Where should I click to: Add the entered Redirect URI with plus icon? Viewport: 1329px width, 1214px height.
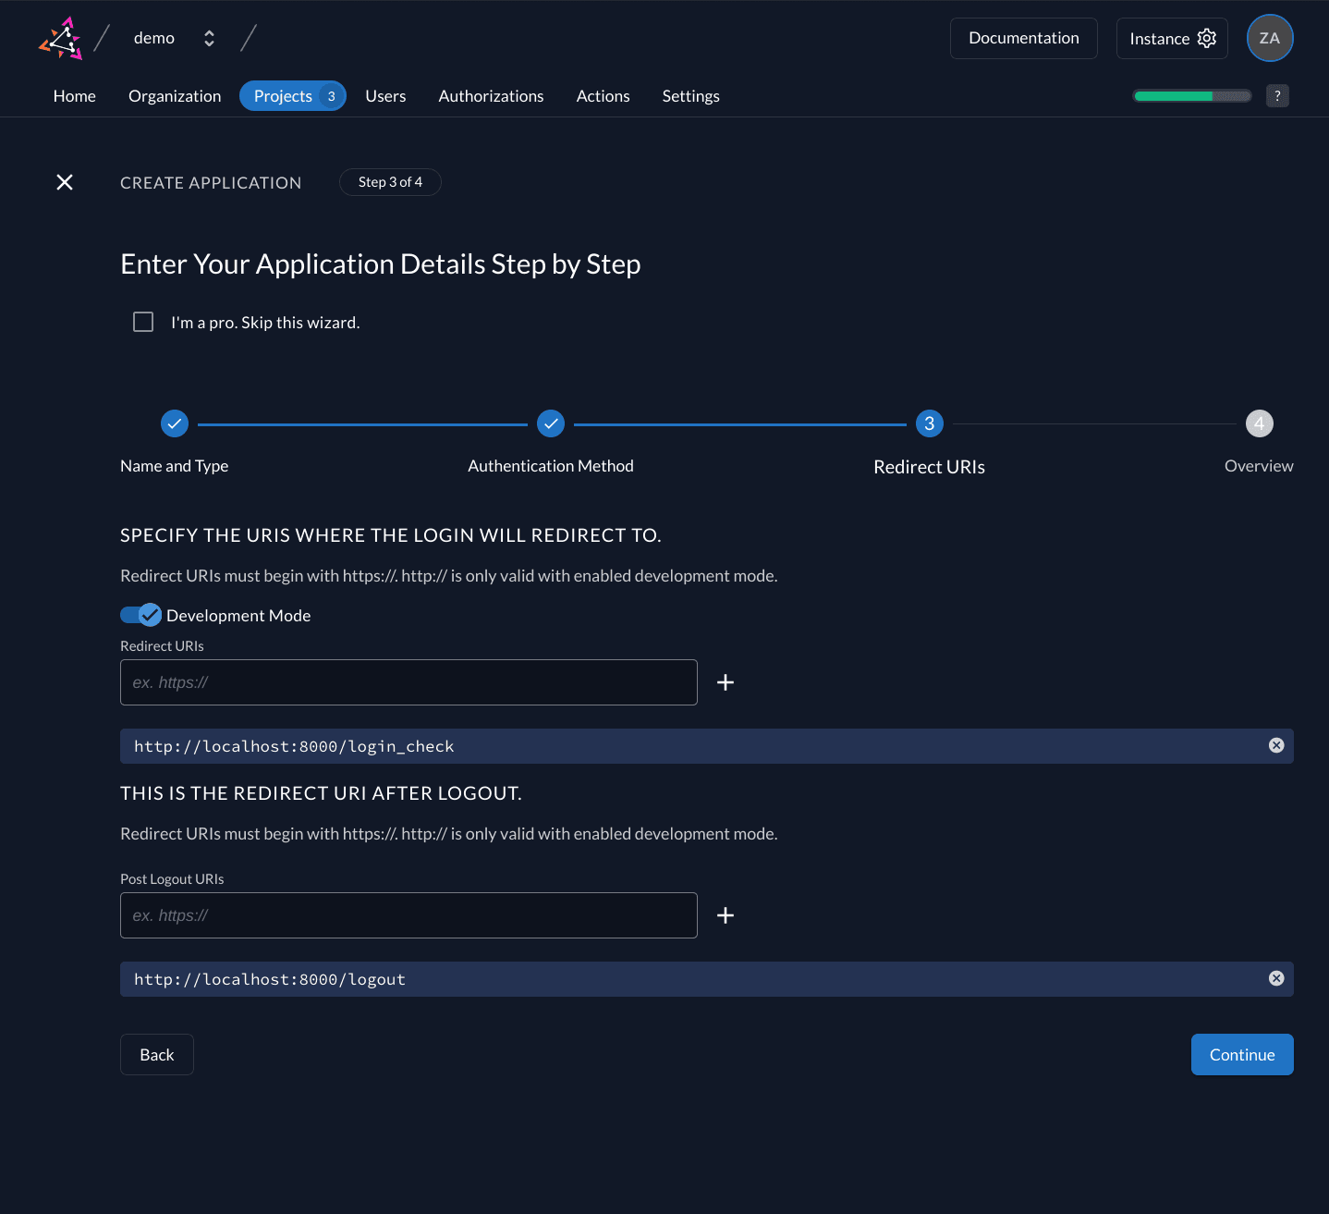pos(725,682)
